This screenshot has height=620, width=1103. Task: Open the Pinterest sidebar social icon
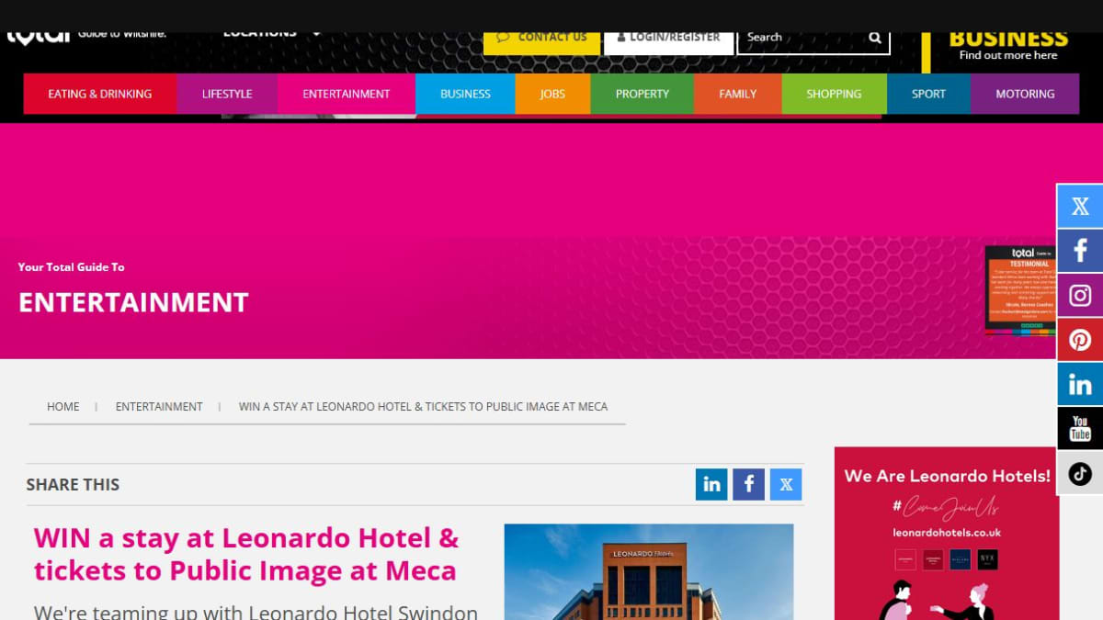[1080, 340]
